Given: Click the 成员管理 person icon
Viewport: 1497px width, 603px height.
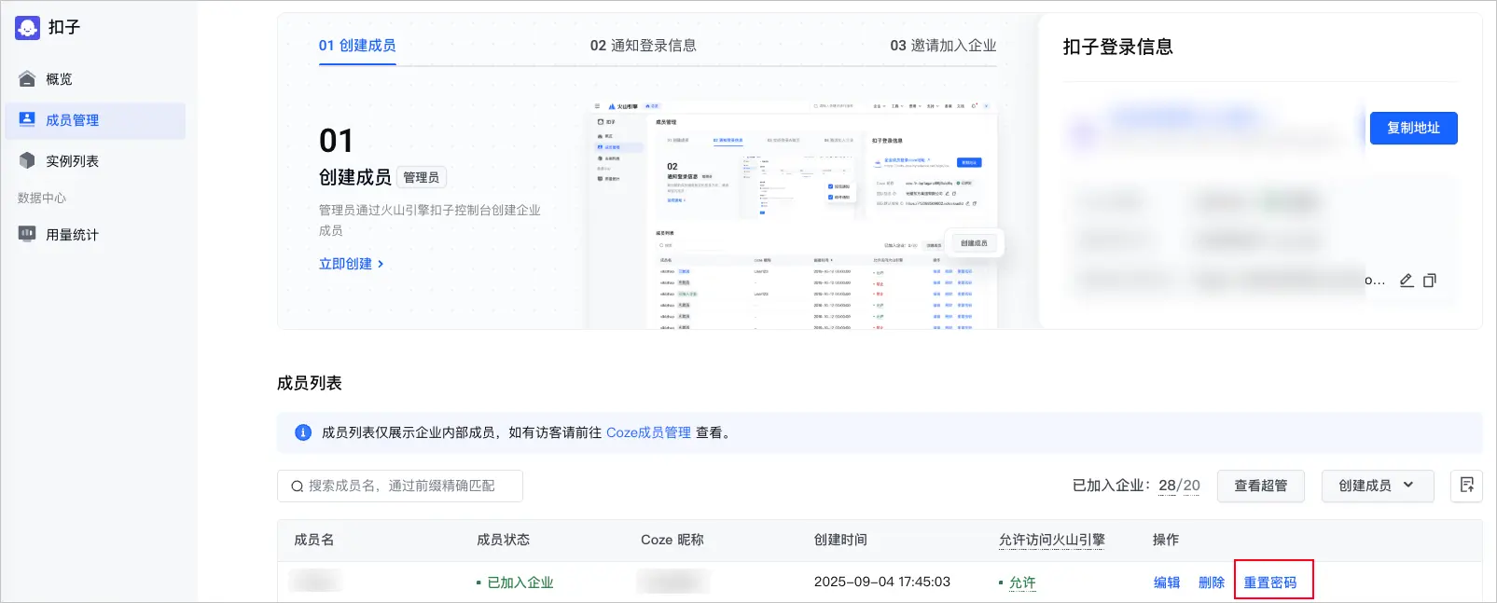Looking at the screenshot, I should (27, 119).
